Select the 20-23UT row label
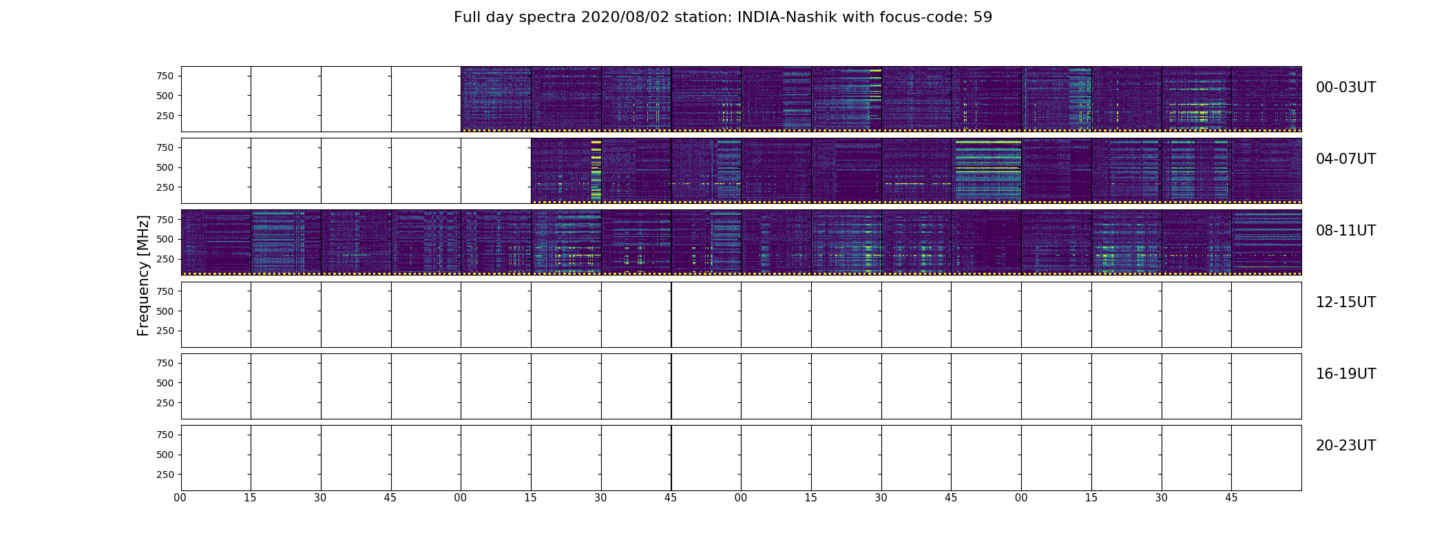This screenshot has width=1446, height=551. [x=1345, y=446]
